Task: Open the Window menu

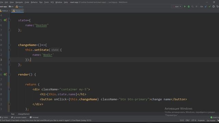Action: coord(59,2)
